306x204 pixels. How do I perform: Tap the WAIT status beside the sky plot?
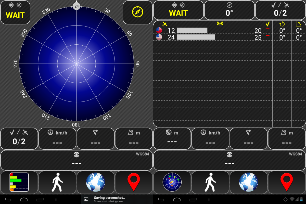pyautogui.click(x=15, y=12)
